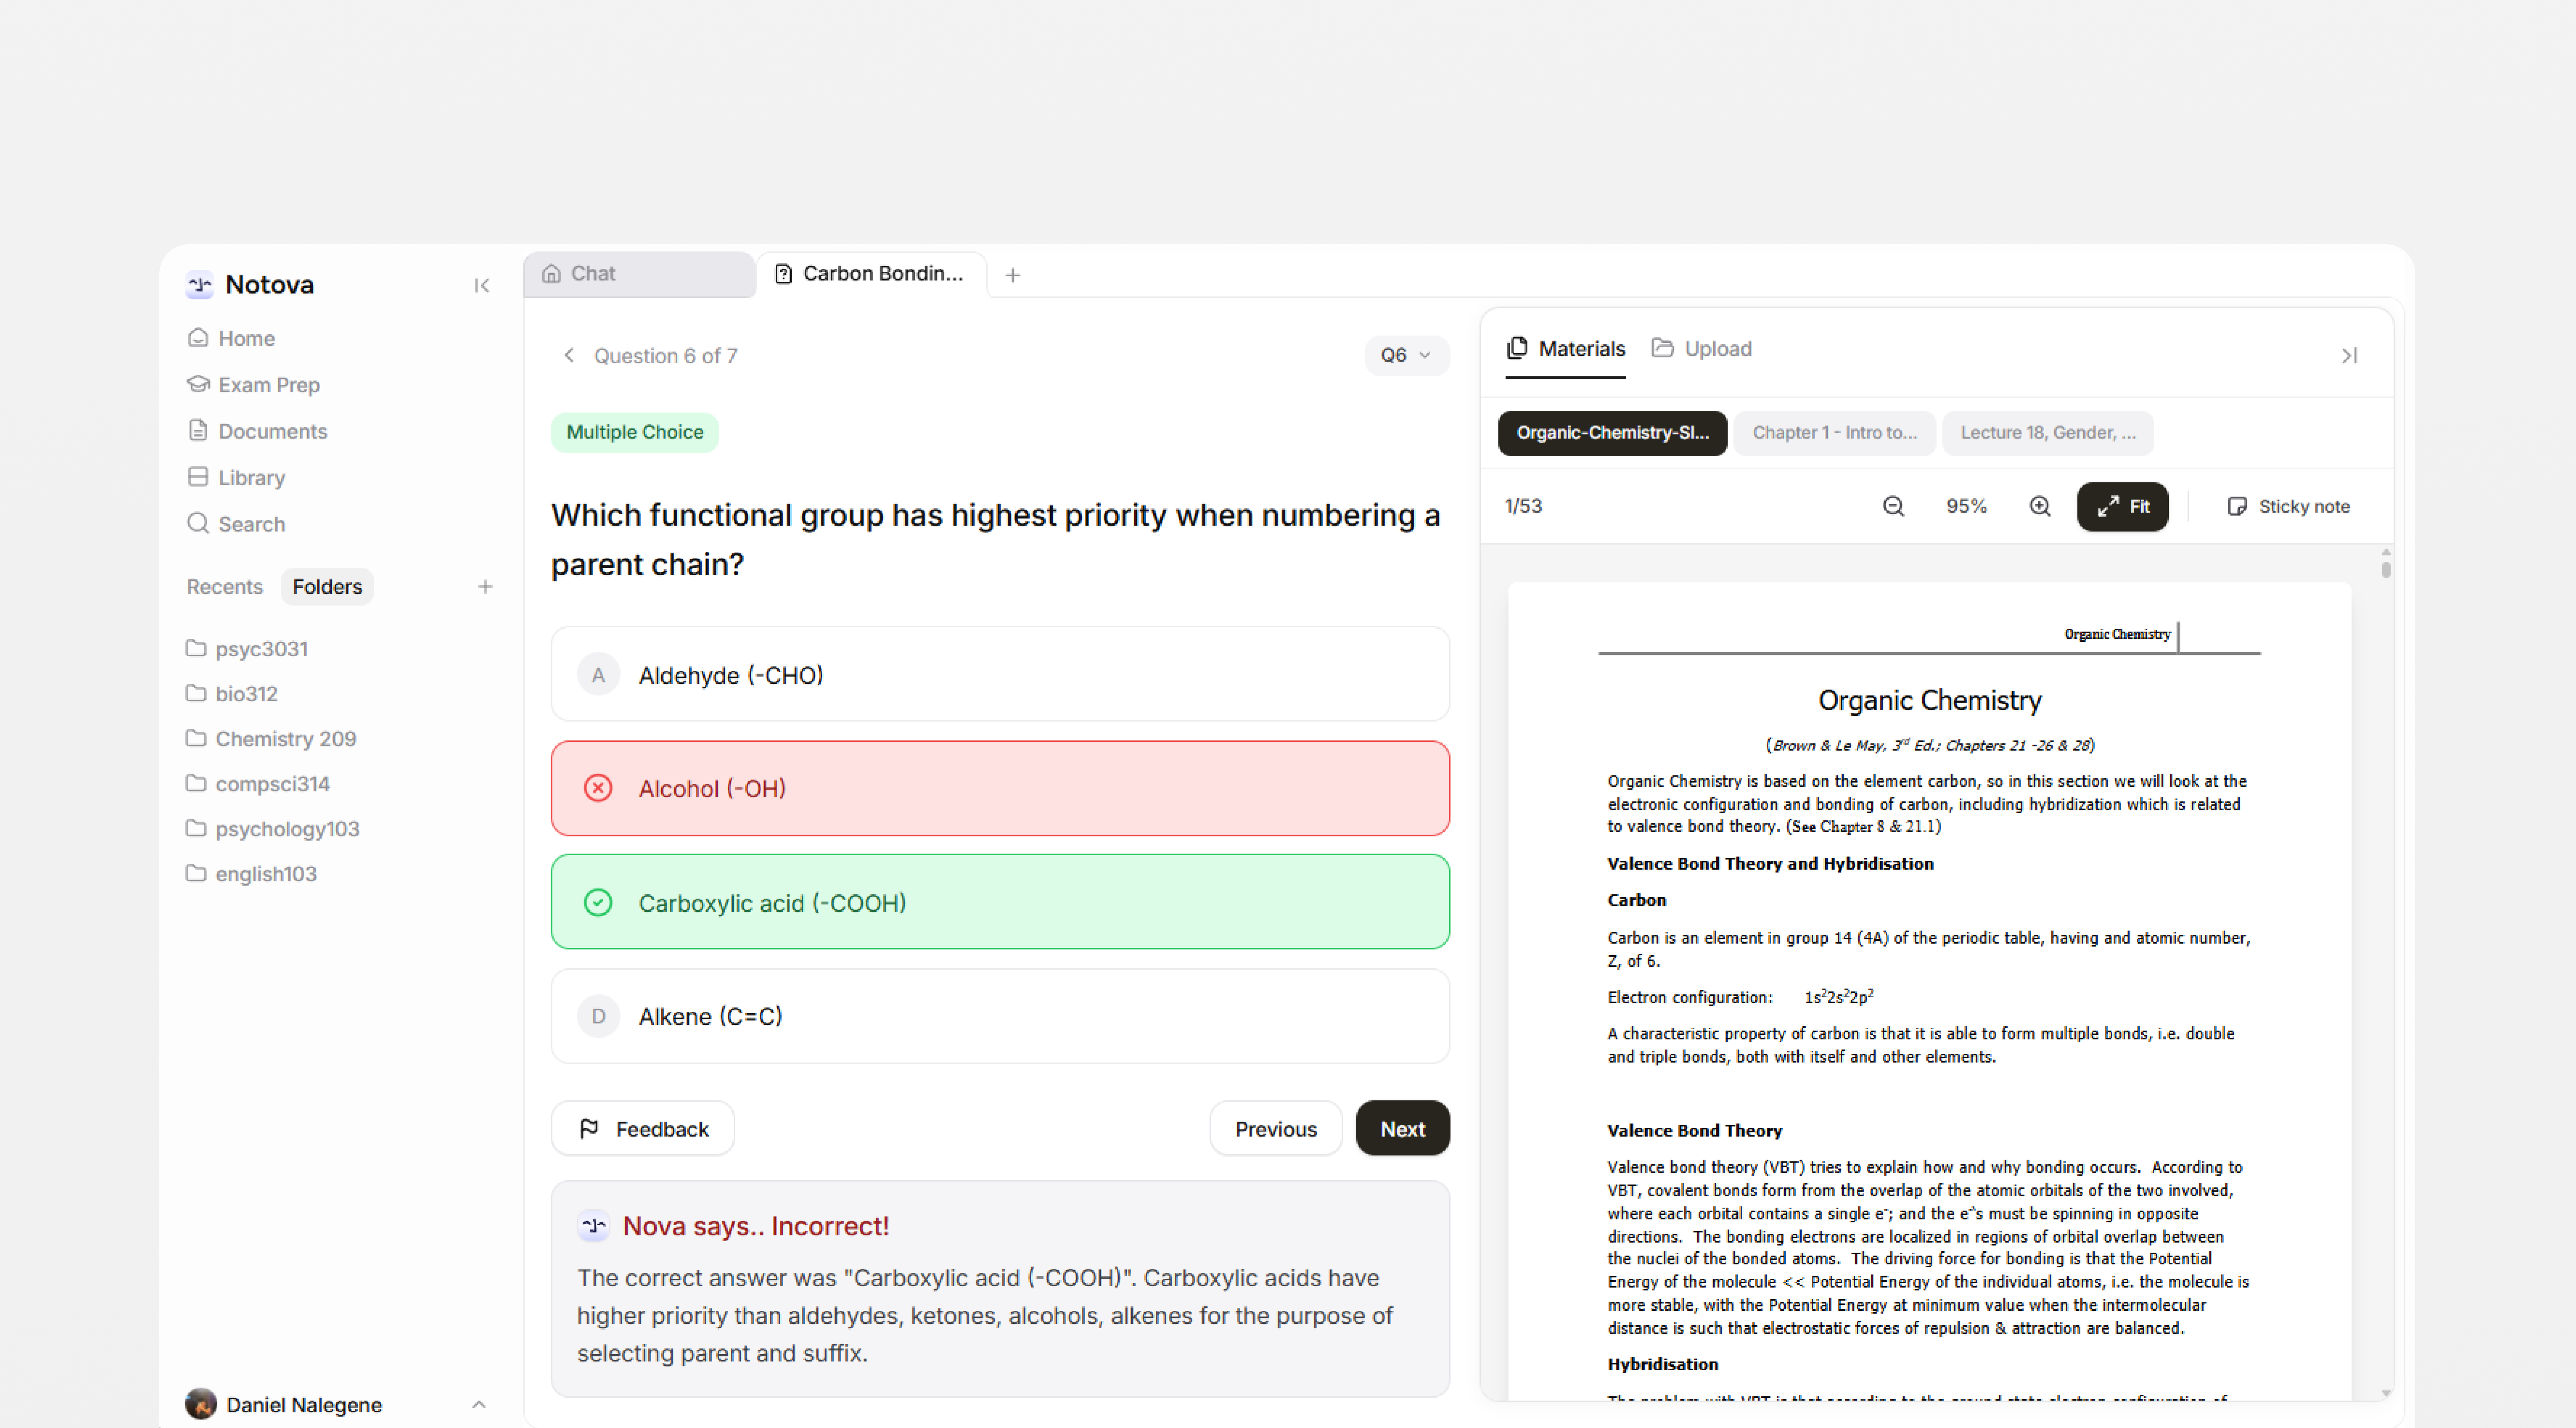This screenshot has height=1428, width=2576.
Task: Open the Materials tab
Action: tap(1566, 349)
